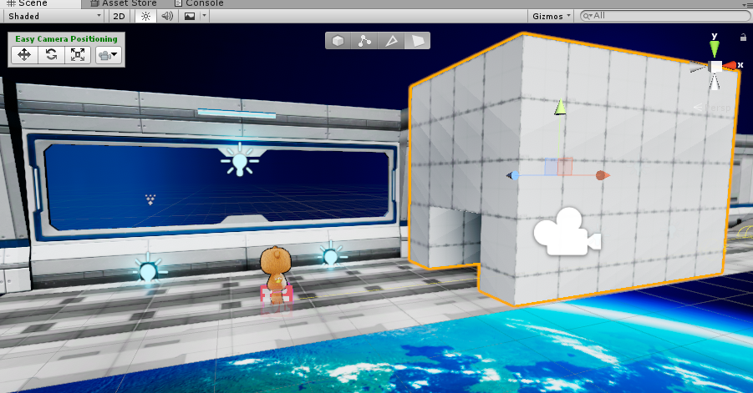Open the Console tab
Viewport: 753px width, 393px height.
pyautogui.click(x=199, y=3)
